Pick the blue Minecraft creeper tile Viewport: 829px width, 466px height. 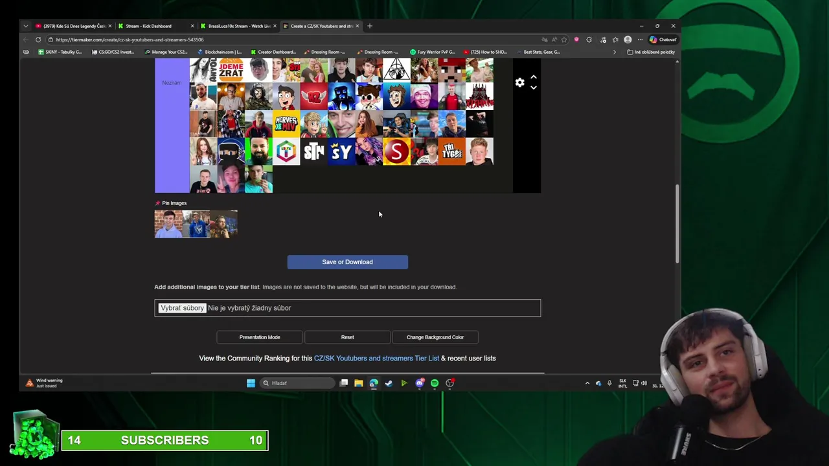coord(341,96)
